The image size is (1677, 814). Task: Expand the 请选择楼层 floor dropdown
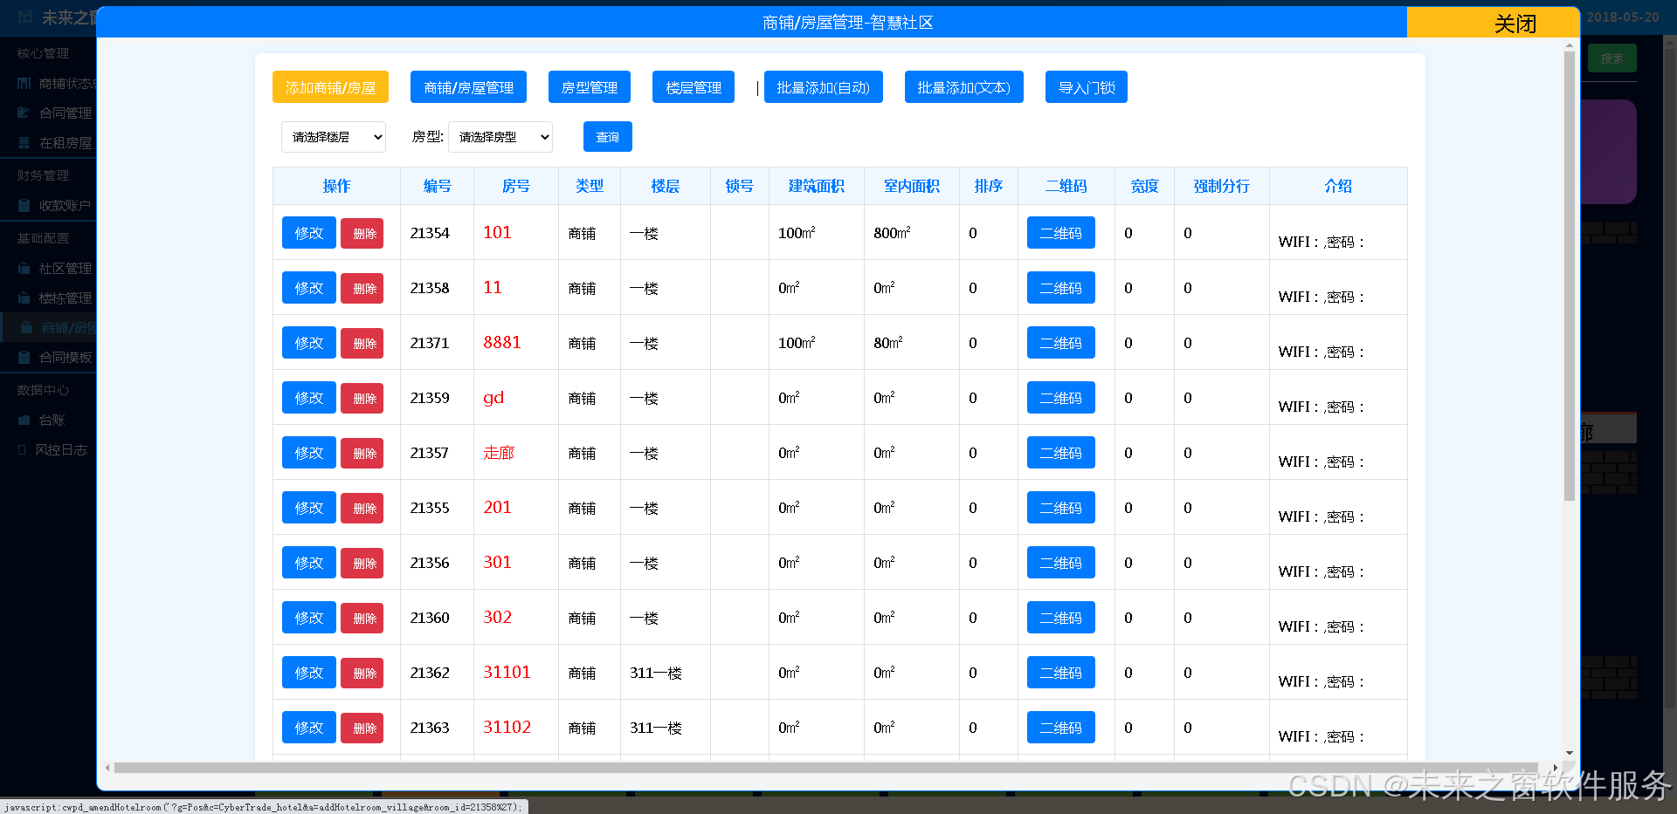click(334, 137)
